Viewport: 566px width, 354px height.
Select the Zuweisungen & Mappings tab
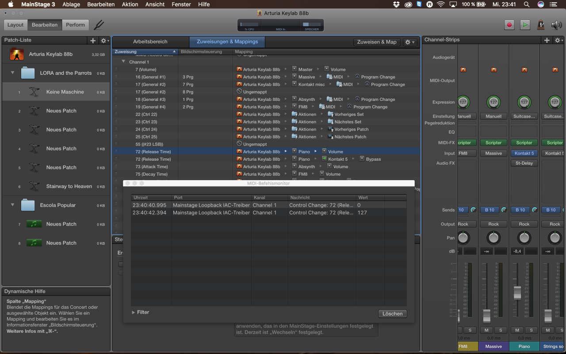(x=227, y=42)
